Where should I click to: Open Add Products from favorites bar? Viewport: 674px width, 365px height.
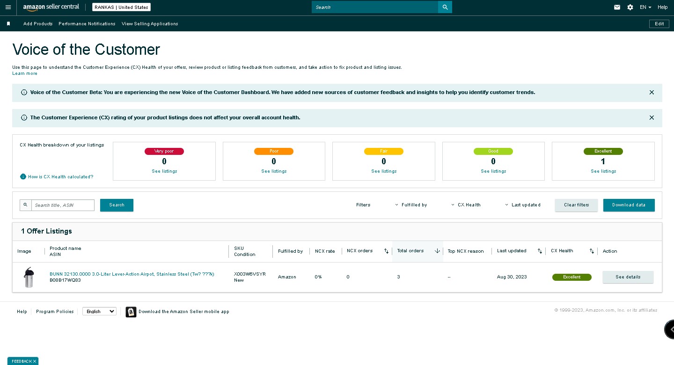[38, 24]
